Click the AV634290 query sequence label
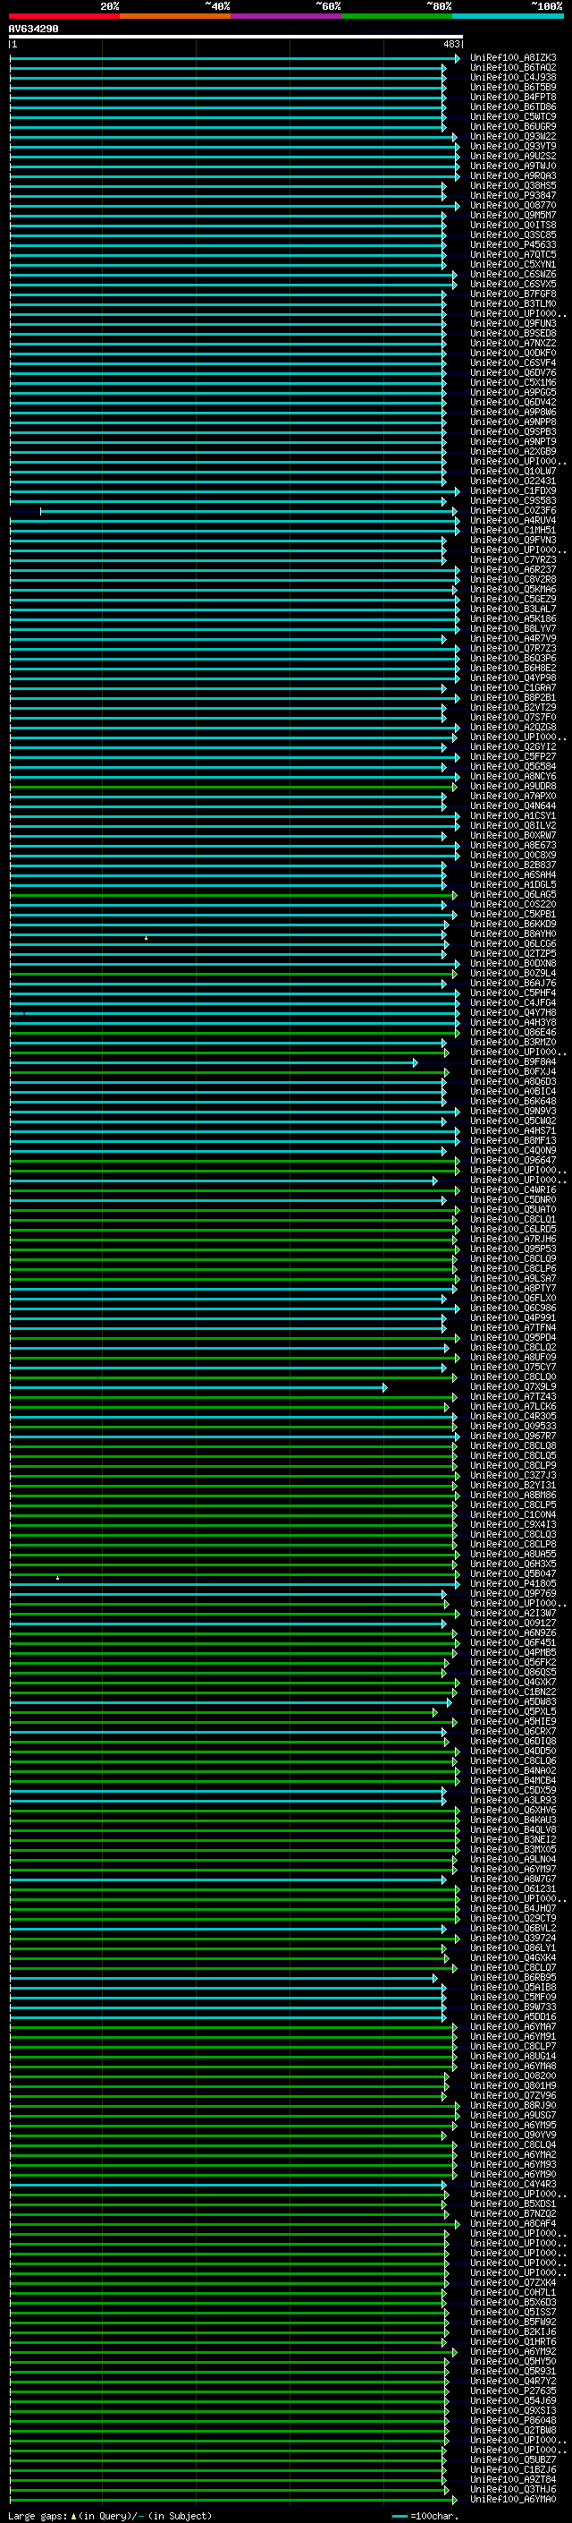Viewport: 572px width, 2523px height. (33, 30)
